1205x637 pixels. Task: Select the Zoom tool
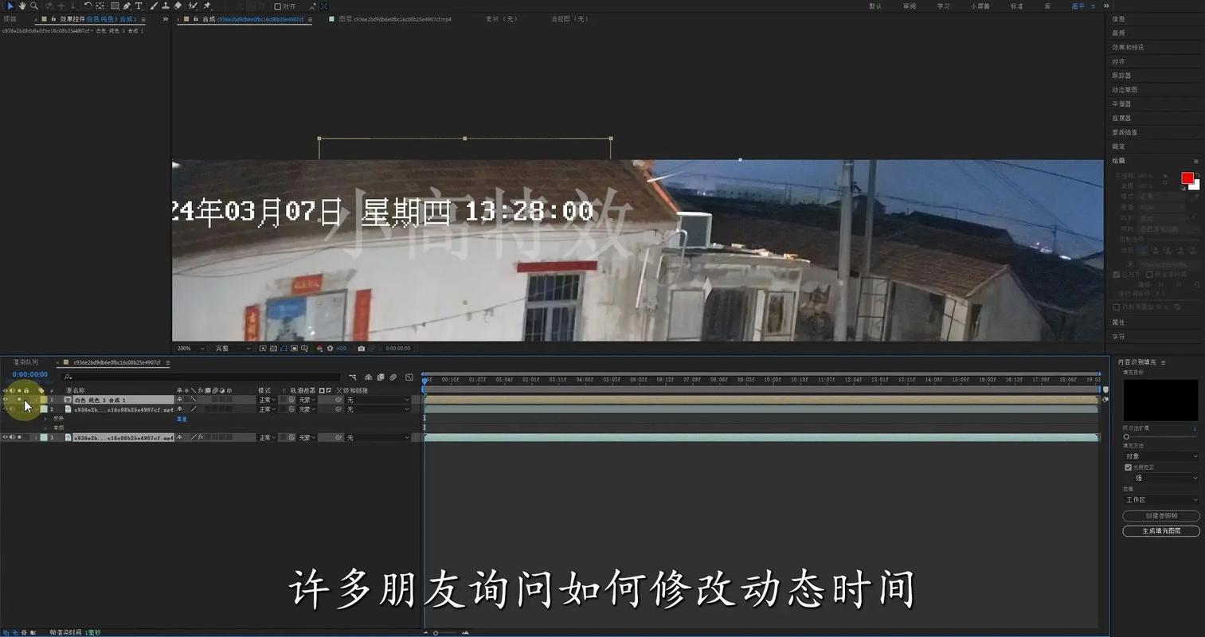(33, 6)
